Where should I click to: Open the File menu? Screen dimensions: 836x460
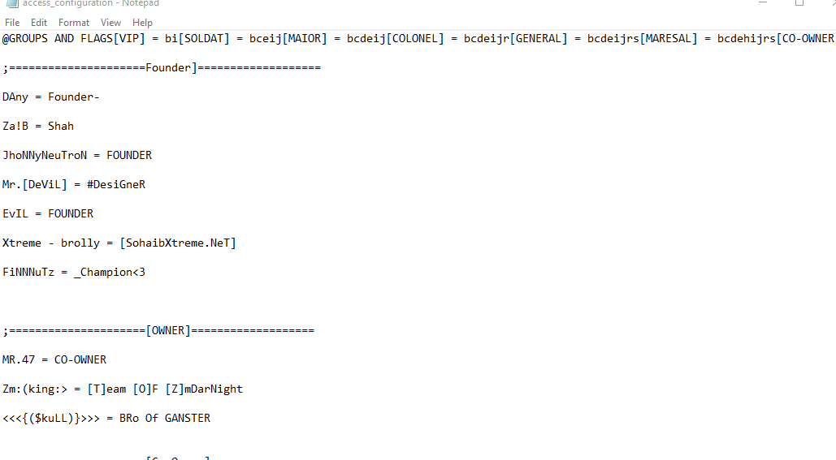pos(11,23)
